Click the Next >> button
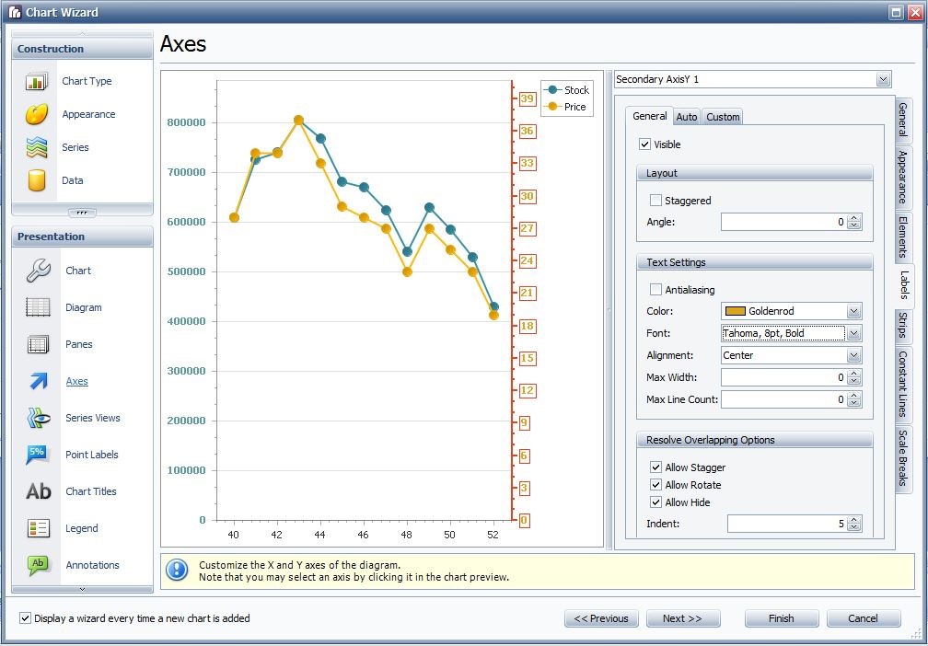This screenshot has height=646, width=928. pos(682,618)
